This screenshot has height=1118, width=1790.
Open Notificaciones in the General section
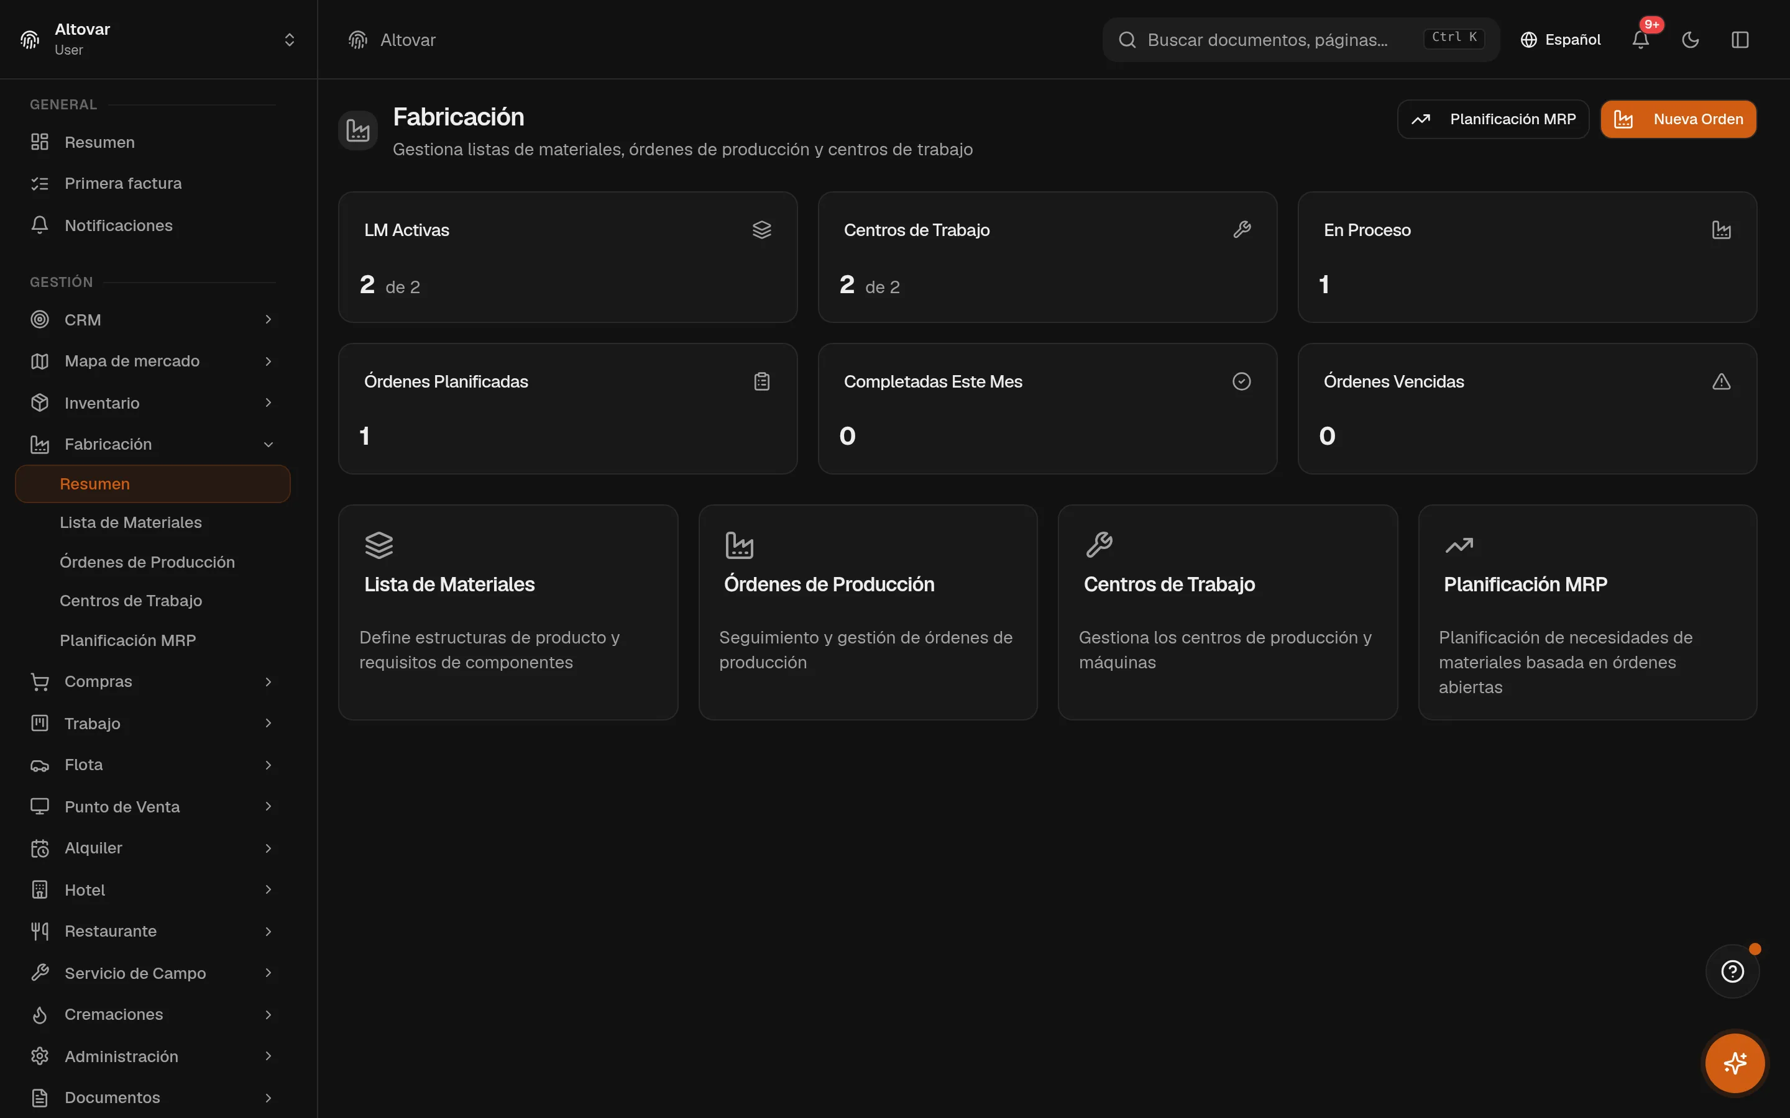152,225
